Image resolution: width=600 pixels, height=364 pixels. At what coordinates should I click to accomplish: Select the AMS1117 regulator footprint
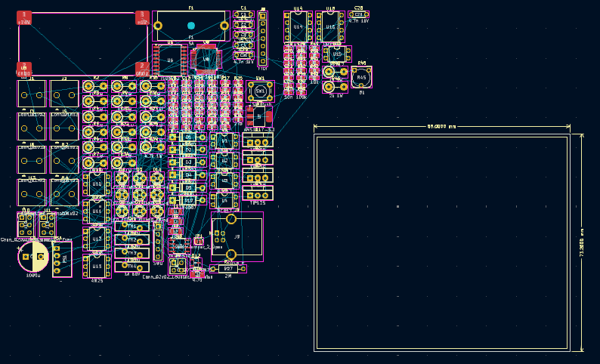click(x=259, y=116)
